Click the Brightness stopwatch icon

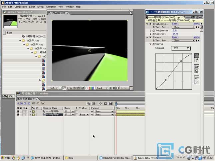[153, 31]
